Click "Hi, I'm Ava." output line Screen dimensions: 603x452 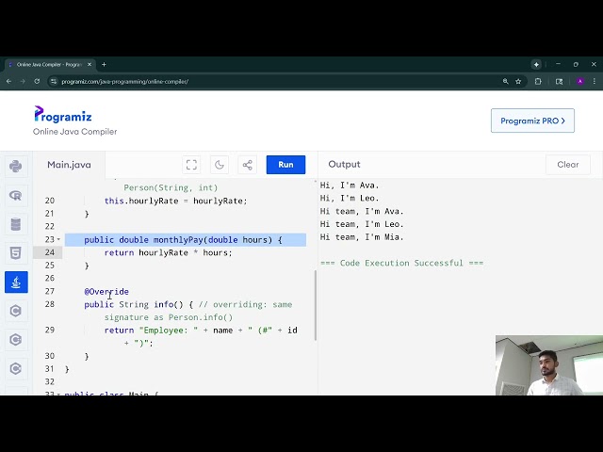pos(350,186)
